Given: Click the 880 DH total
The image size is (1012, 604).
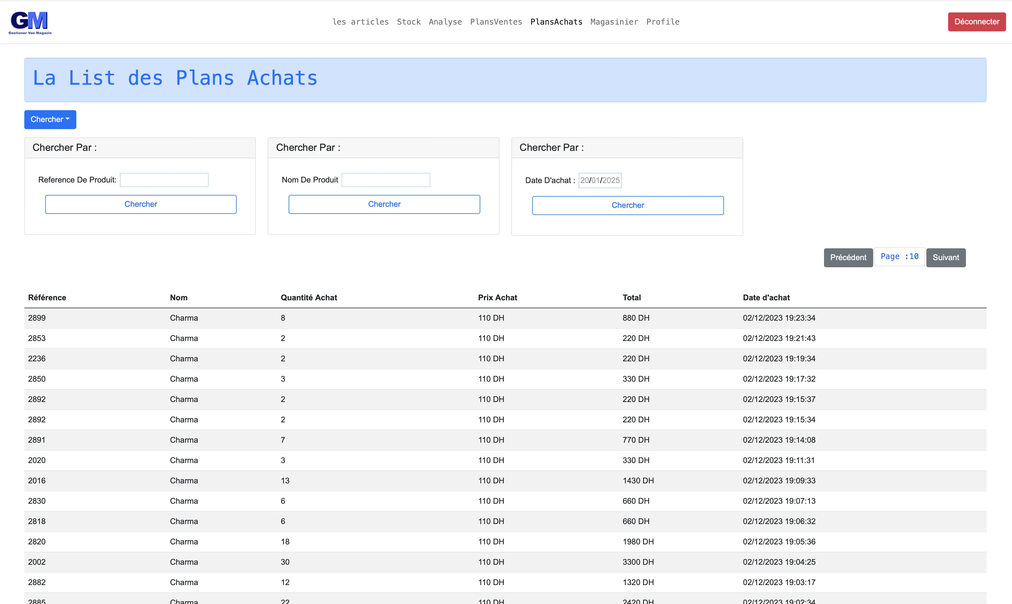Looking at the screenshot, I should 636,318.
